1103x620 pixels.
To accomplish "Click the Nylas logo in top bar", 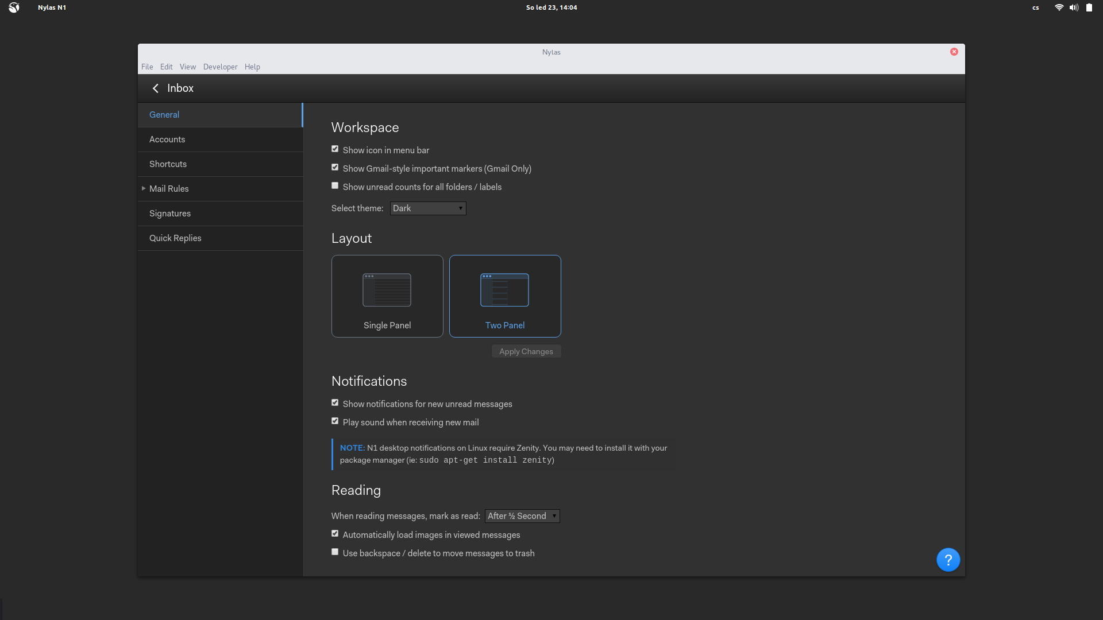I will coord(14,7).
